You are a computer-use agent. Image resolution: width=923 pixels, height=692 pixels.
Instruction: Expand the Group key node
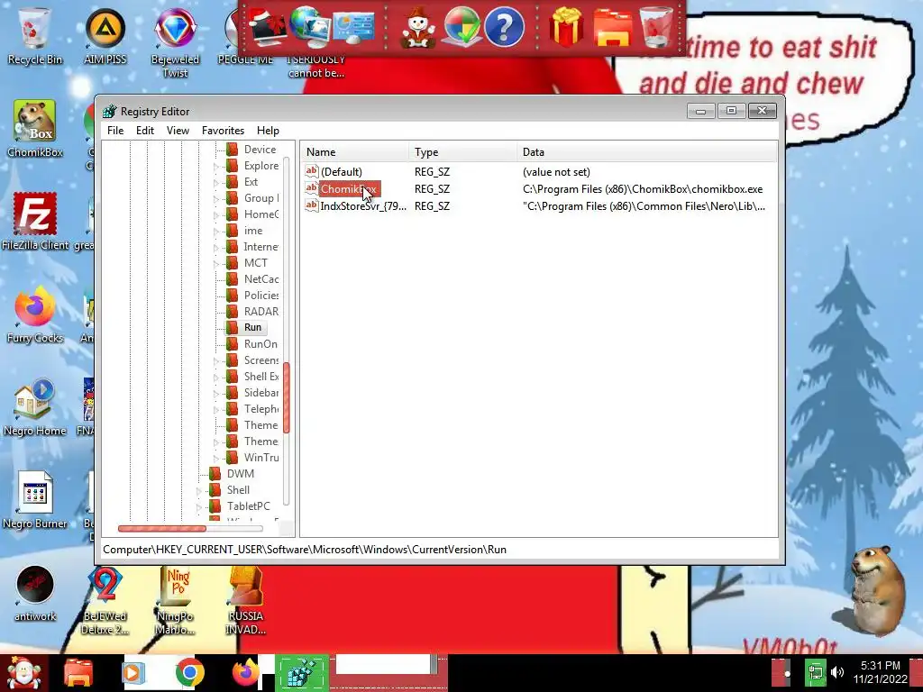(x=216, y=199)
